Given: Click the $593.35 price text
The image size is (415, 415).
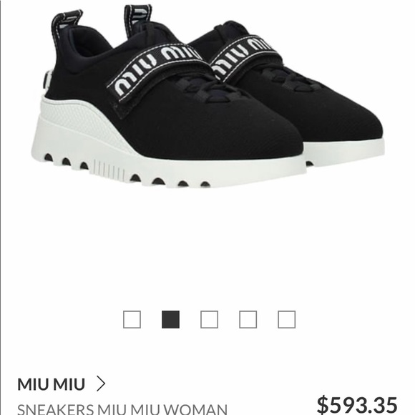Looking at the screenshot, I should click(357, 405).
